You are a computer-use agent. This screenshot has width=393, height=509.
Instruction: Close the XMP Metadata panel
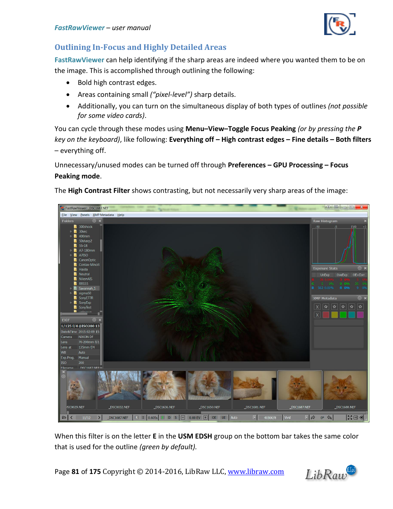365,298
